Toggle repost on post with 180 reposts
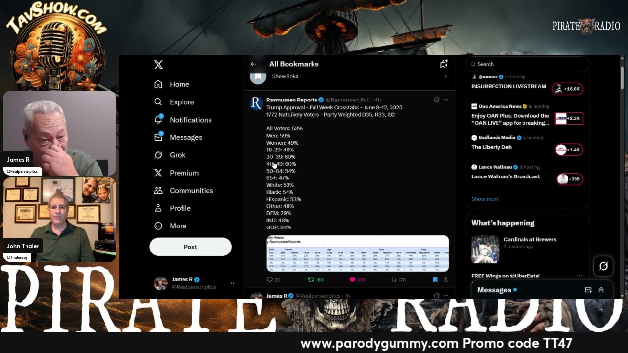This screenshot has width=628, height=353. [315, 280]
